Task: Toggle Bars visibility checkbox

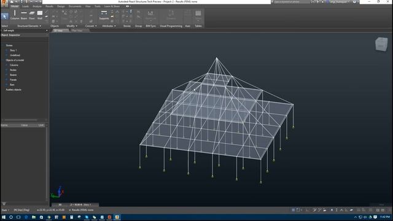Action: pos(7,85)
